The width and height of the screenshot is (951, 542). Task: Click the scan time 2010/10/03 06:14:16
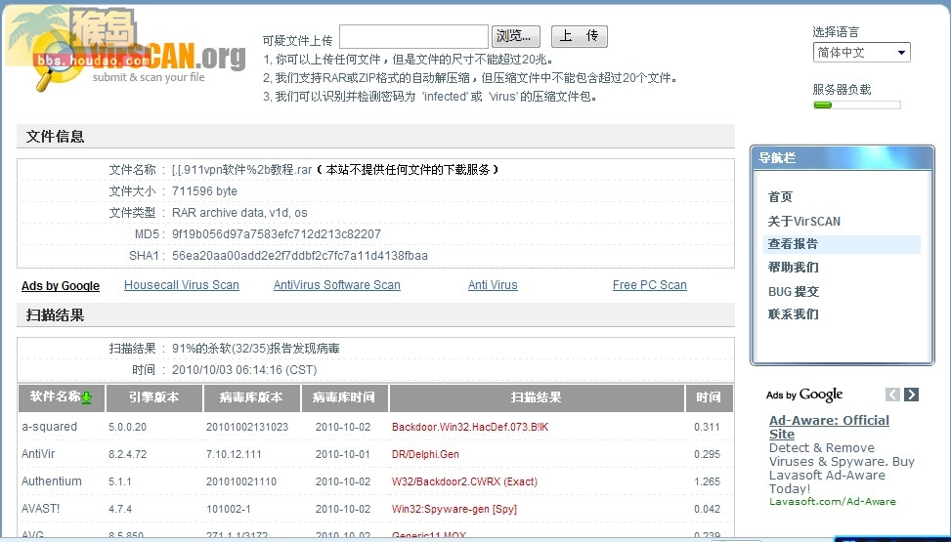pyautogui.click(x=244, y=370)
